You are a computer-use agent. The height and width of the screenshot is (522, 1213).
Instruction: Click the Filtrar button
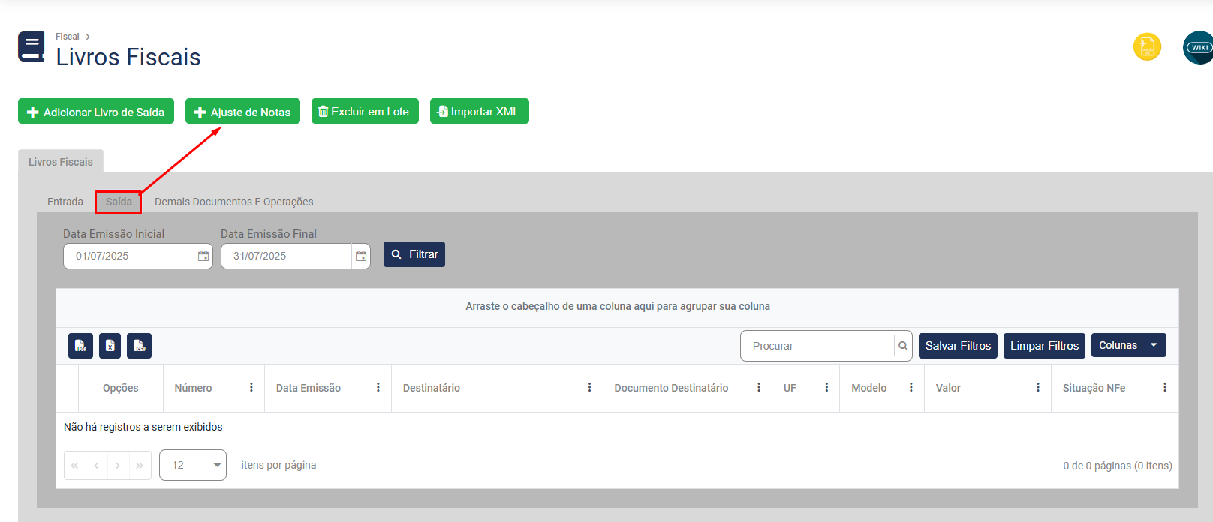point(414,254)
